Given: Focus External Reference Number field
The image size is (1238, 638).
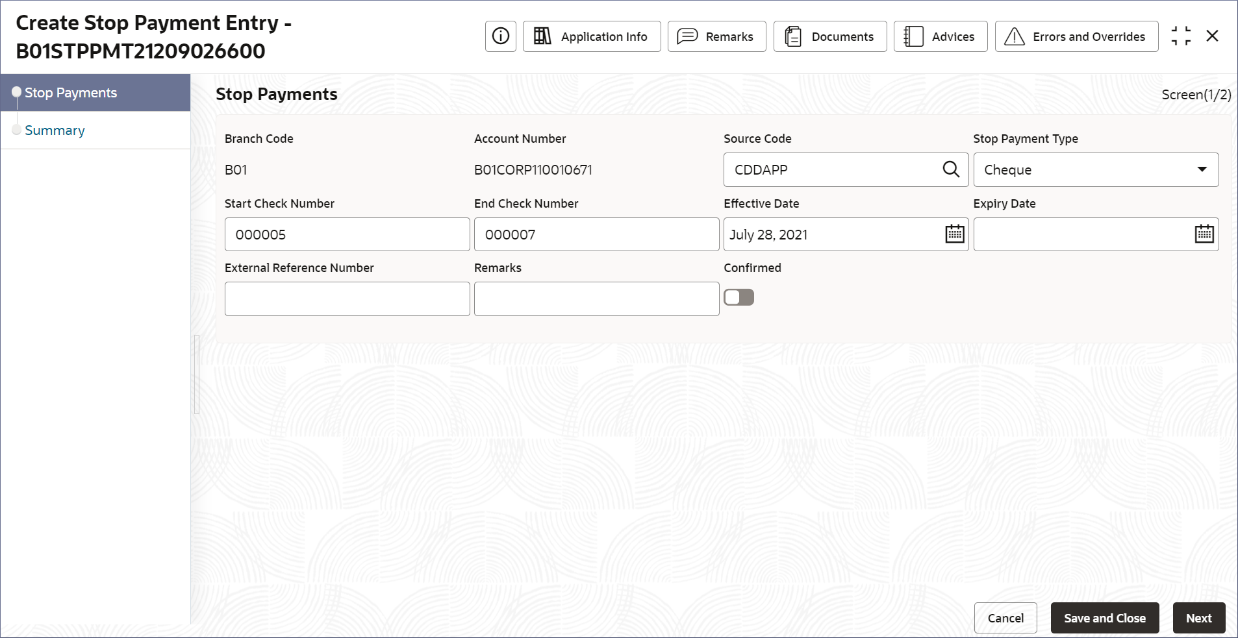Looking at the screenshot, I should click(347, 299).
